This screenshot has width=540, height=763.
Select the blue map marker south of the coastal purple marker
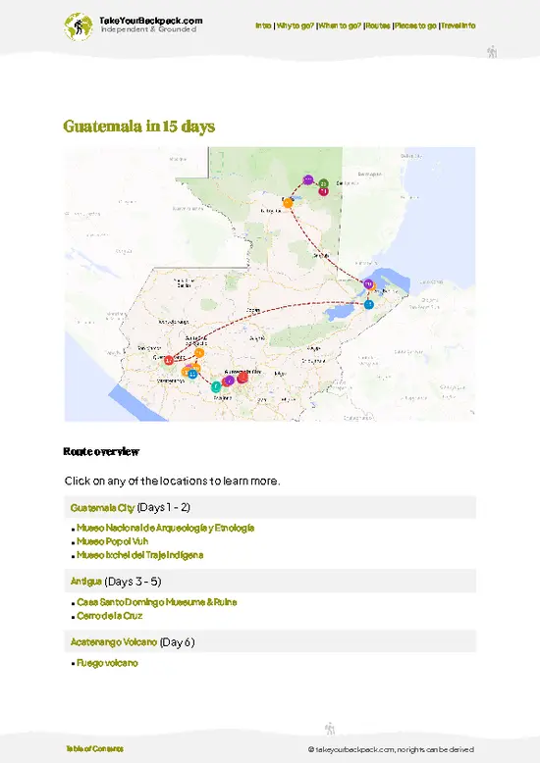[369, 304]
